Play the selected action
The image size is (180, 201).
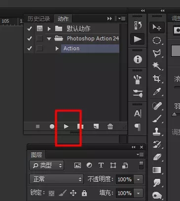click(x=66, y=126)
